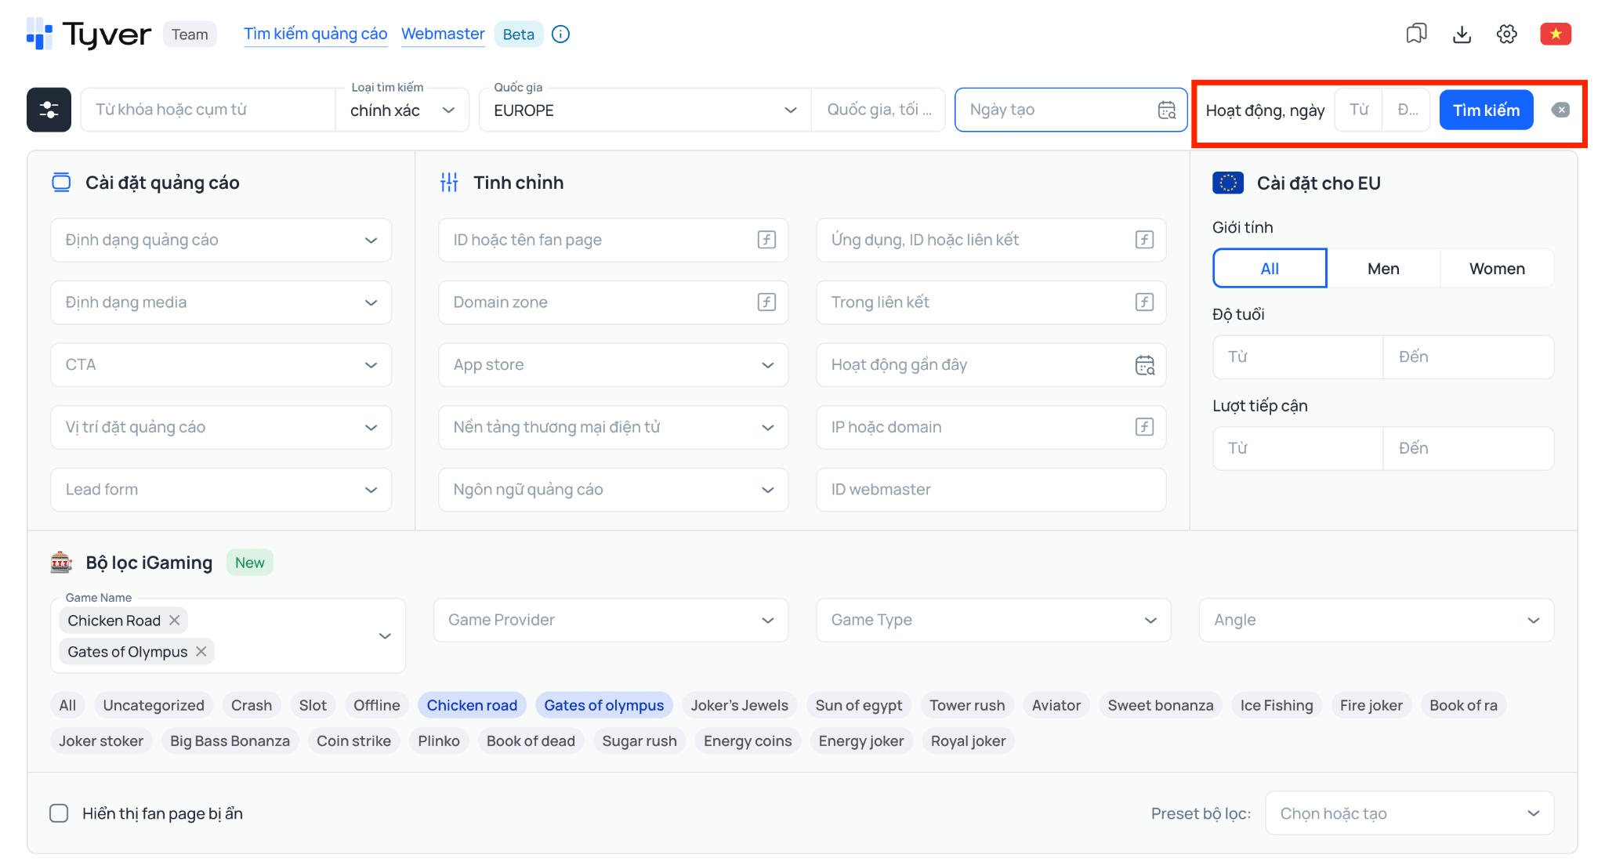This screenshot has width=1605, height=865.
Task: Select the Crash category chip
Action: [252, 705]
